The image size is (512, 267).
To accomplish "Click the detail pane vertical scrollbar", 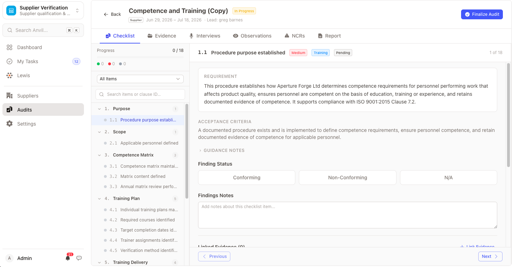I will 508,115.
